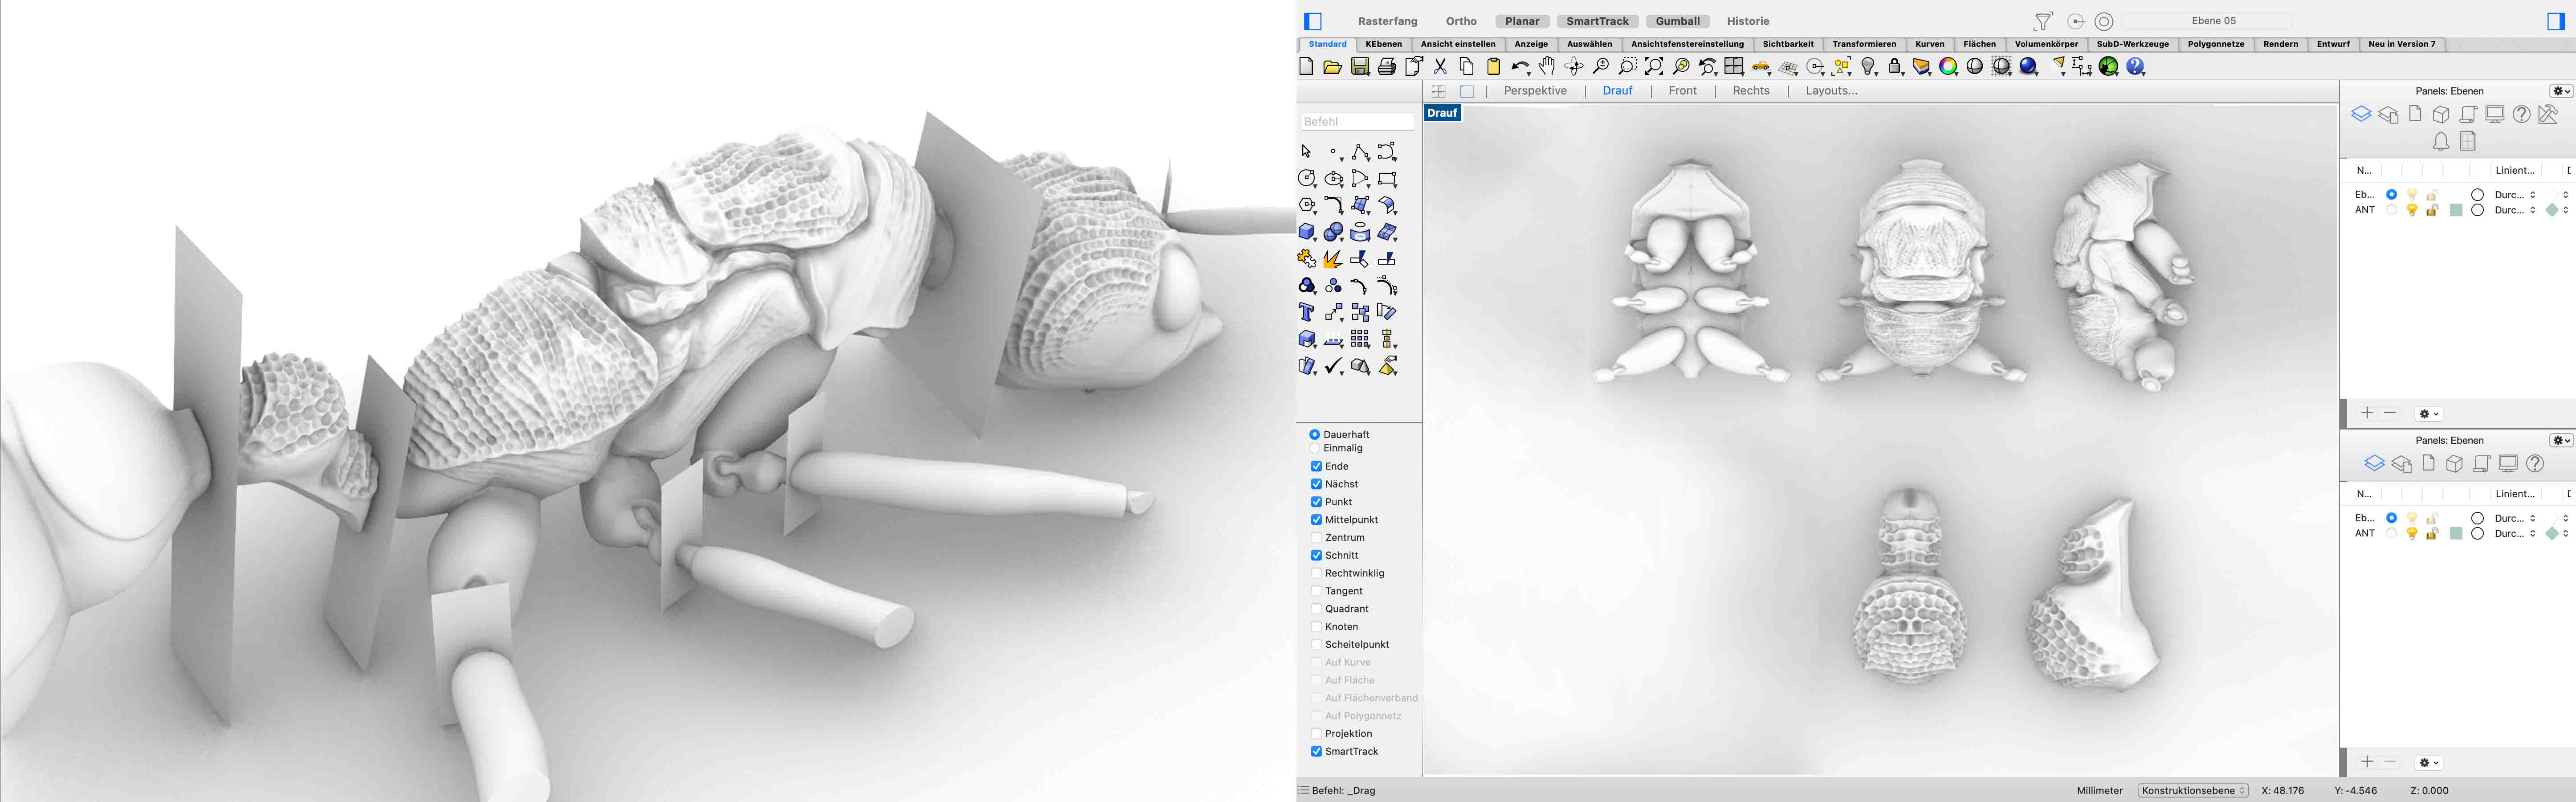
Task: Open the display monitor panel in upper Ebenen panel
Action: [2495, 115]
